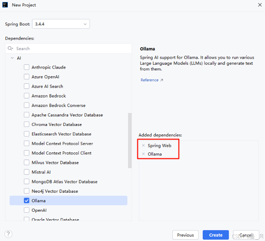Click the Create button
The image size is (265, 241).
pos(216,235)
